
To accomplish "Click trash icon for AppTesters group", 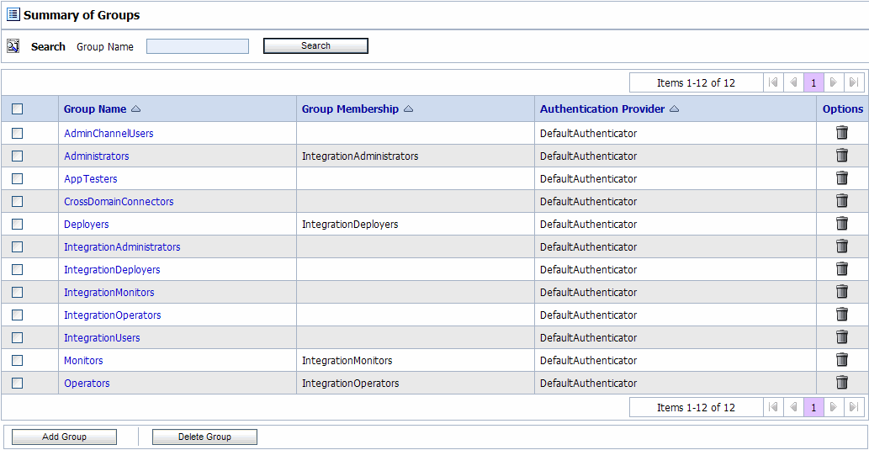I will (842, 178).
